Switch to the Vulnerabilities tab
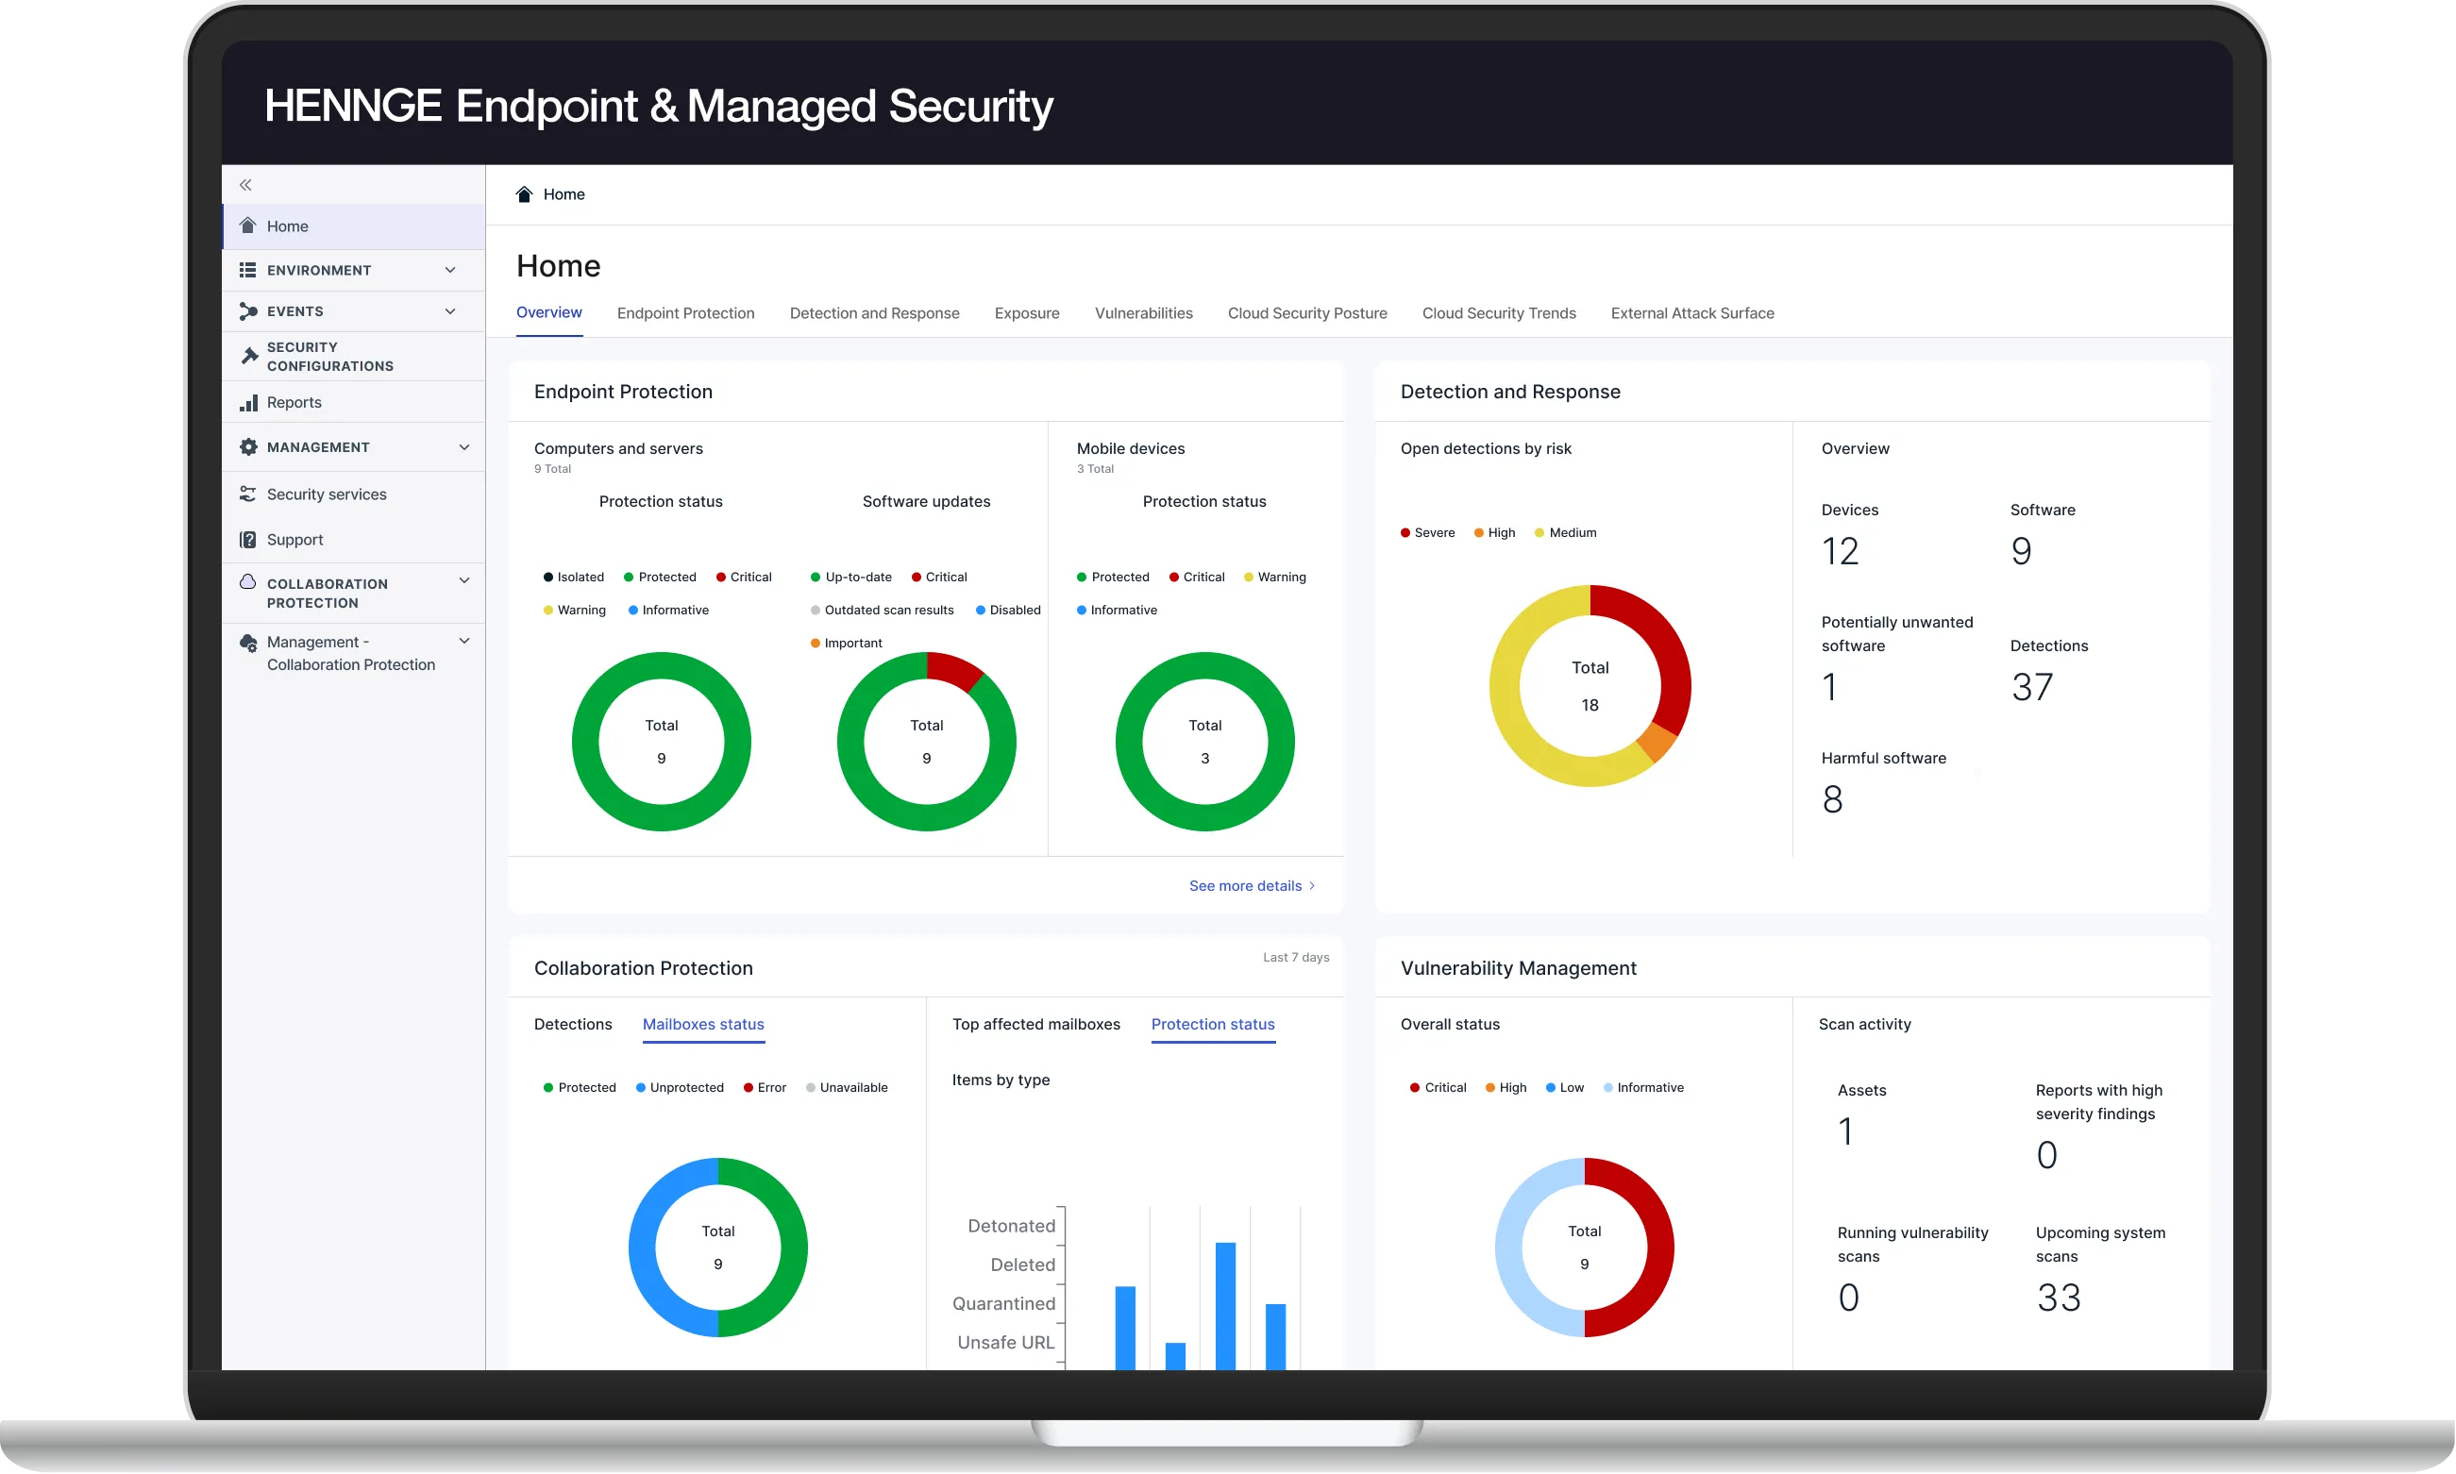This screenshot has height=1474, width=2456. [1142, 313]
